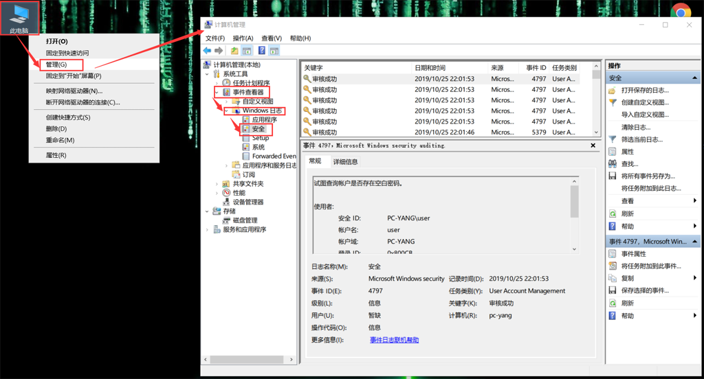Collapse the 安全 actions section header

click(694, 78)
